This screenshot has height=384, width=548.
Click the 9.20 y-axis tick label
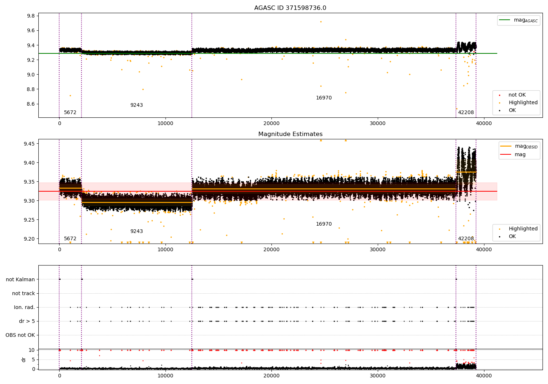[30, 239]
